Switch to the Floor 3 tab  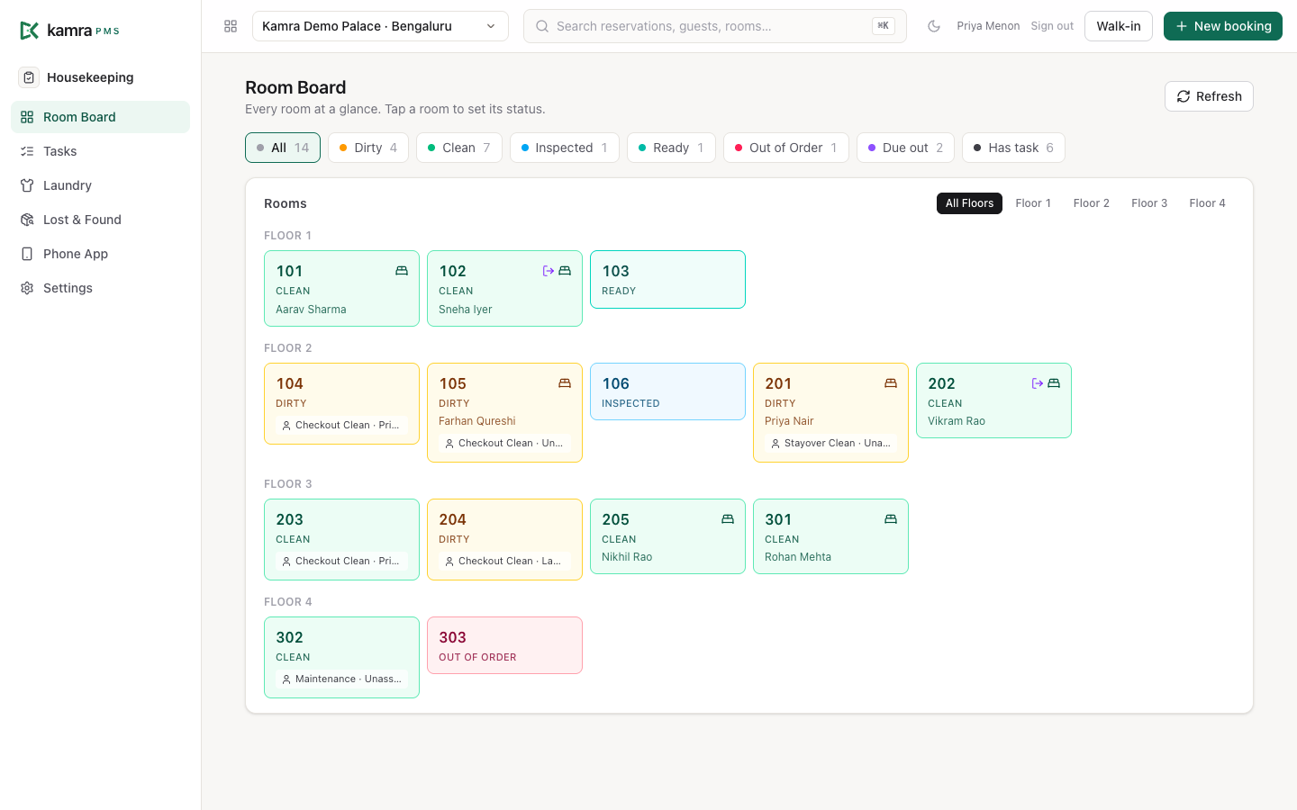tap(1149, 203)
